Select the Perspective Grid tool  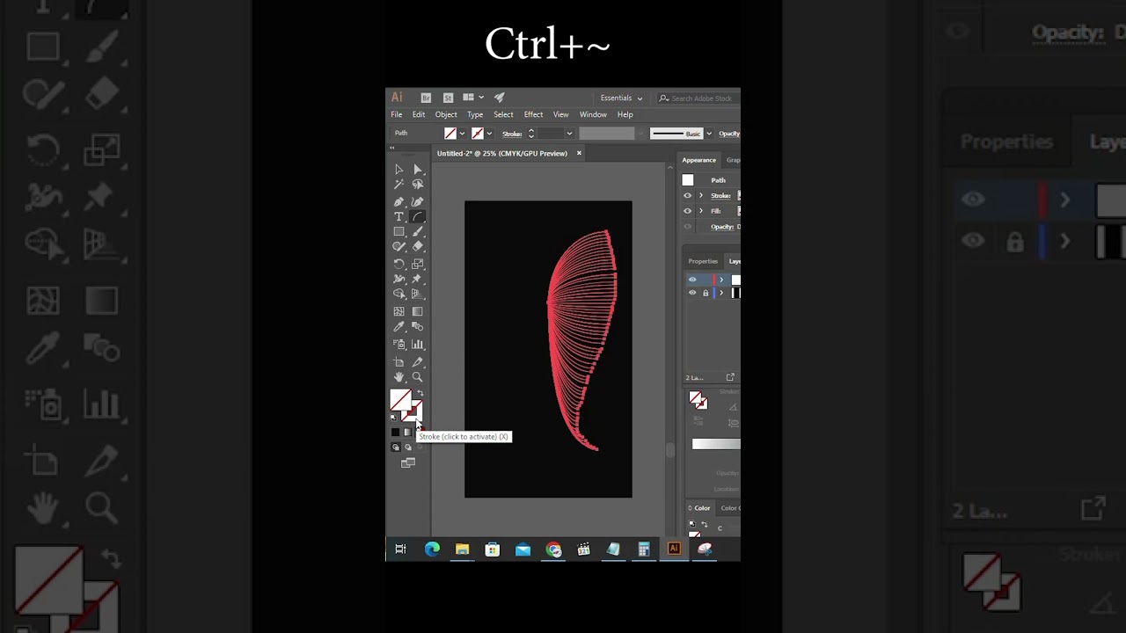click(418, 294)
